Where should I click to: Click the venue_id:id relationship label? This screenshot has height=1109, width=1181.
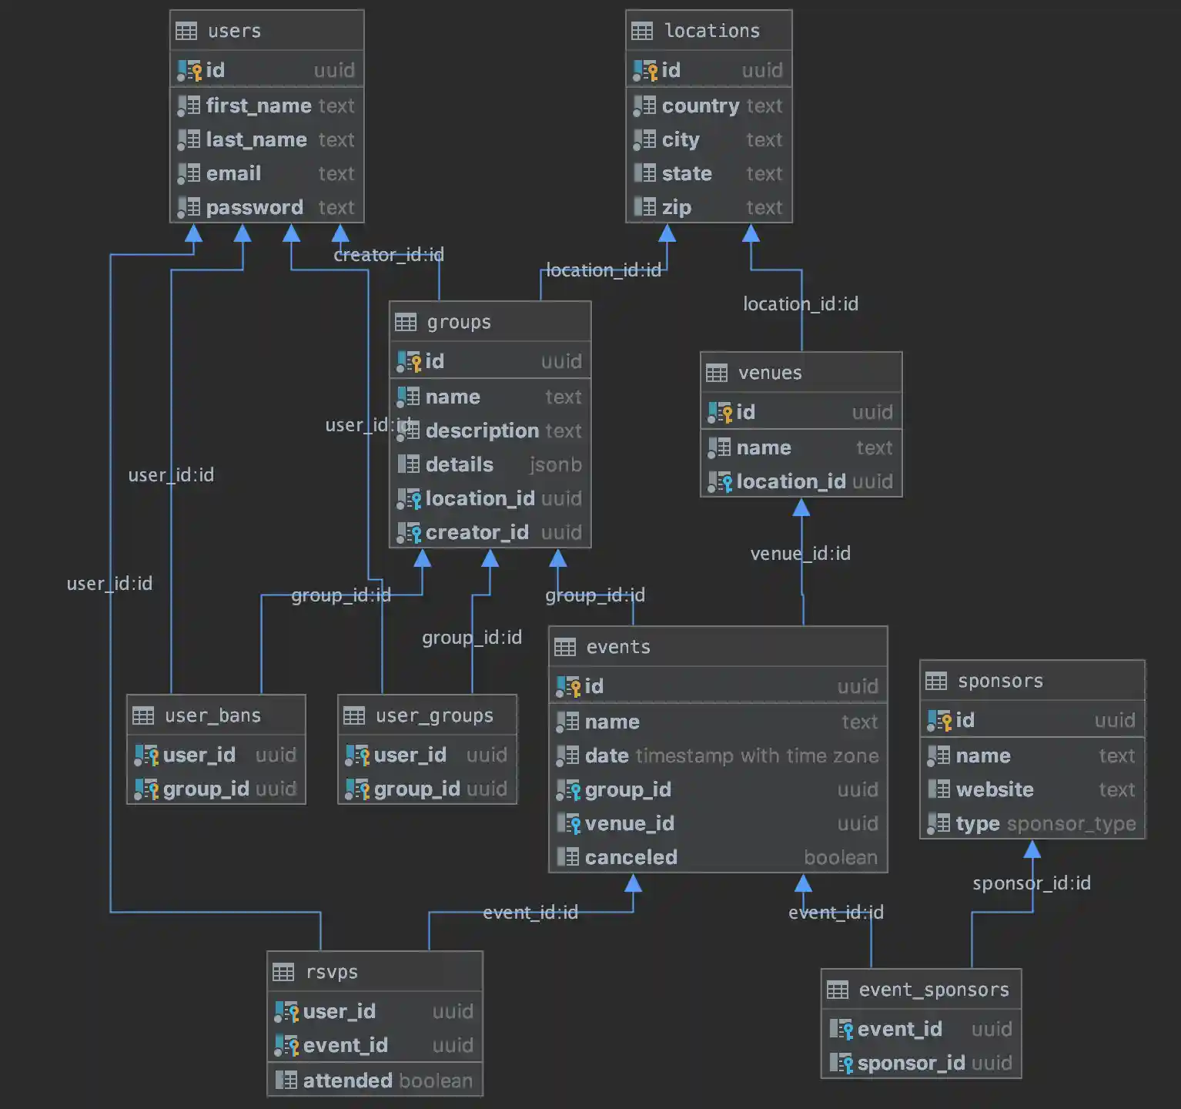[x=800, y=554]
